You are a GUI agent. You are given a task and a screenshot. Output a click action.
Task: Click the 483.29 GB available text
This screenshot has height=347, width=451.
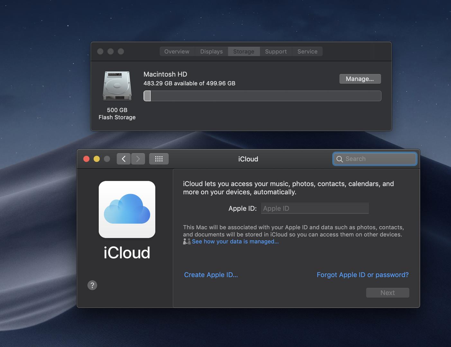[x=189, y=83]
